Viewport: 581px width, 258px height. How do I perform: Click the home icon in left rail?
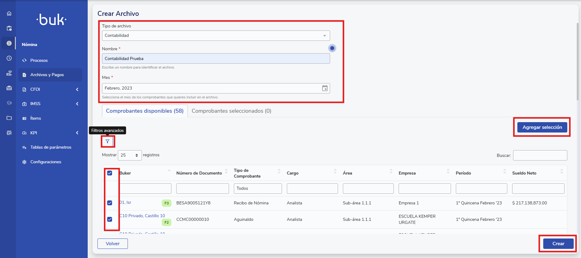click(x=9, y=13)
